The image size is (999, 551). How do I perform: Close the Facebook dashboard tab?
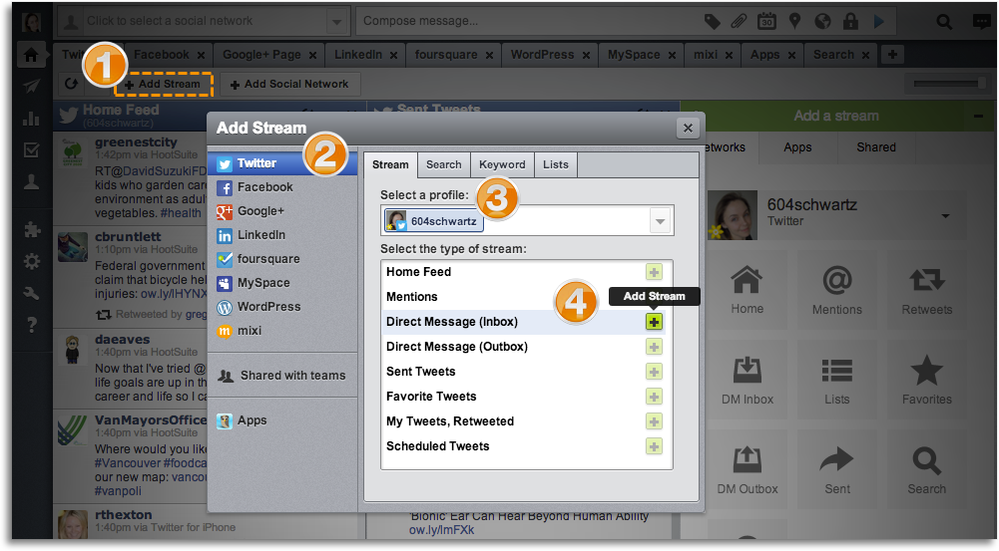201,56
